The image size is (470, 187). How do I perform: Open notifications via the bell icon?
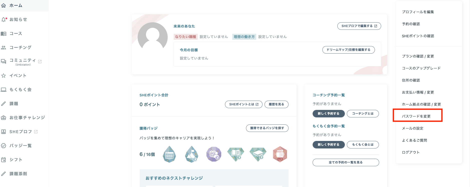[x=4, y=20]
